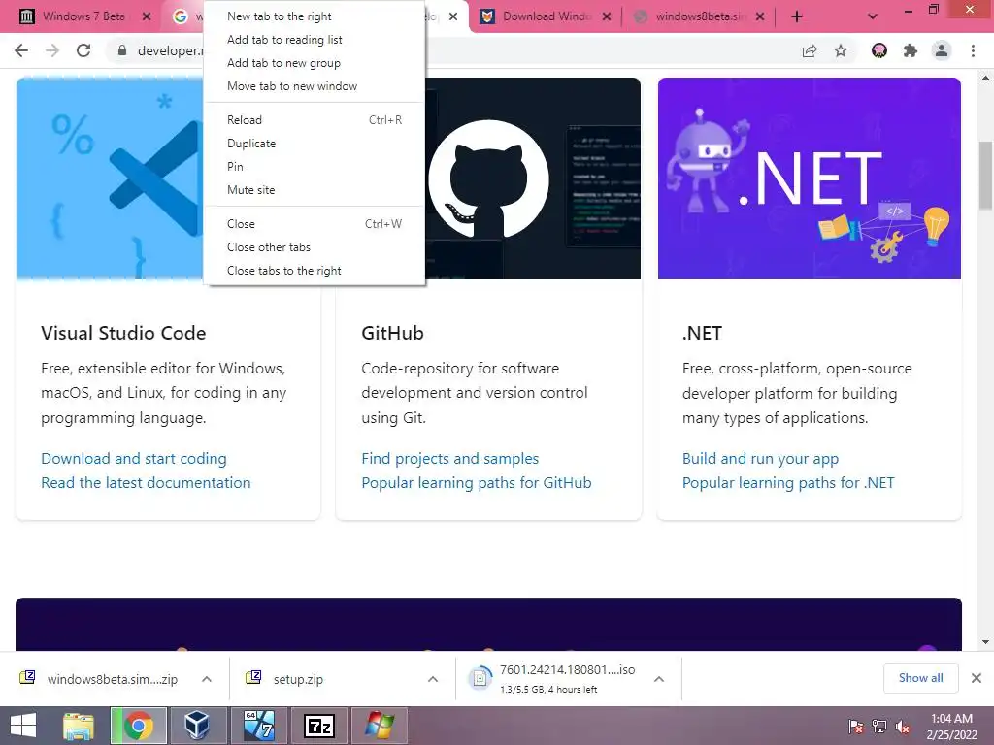This screenshot has width=994, height=745.
Task: Close the Windows 7 Beta tab
Action: click(147, 16)
